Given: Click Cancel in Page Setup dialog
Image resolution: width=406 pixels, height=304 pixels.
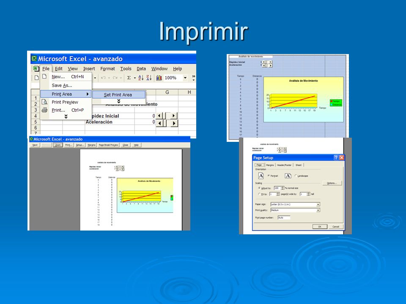Looking at the screenshot, I should [335, 226].
